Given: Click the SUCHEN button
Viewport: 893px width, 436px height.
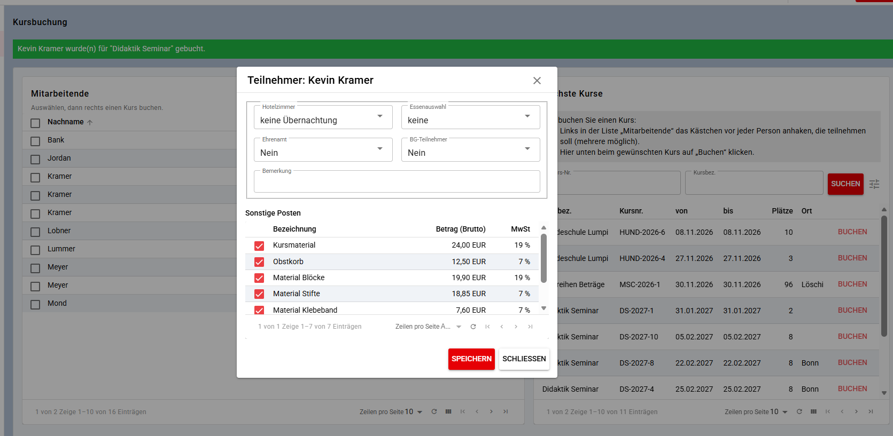Looking at the screenshot, I should click(845, 184).
